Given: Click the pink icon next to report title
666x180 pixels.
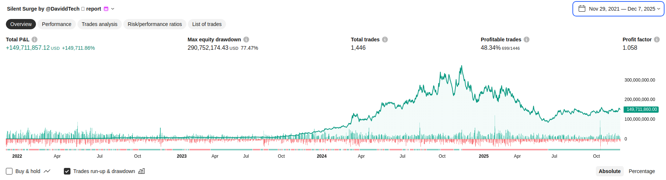Looking at the screenshot, I should point(106,9).
